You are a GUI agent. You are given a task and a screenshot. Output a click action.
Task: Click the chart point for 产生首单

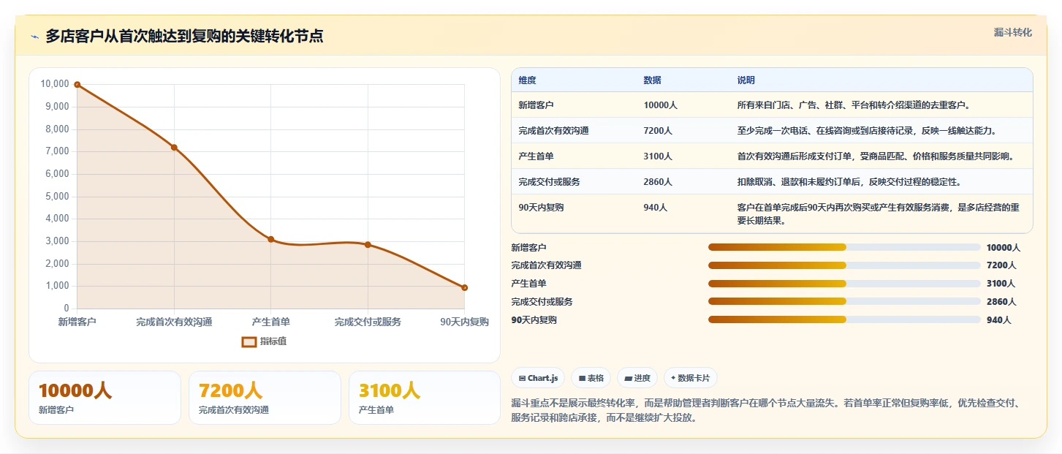pyautogui.click(x=270, y=239)
